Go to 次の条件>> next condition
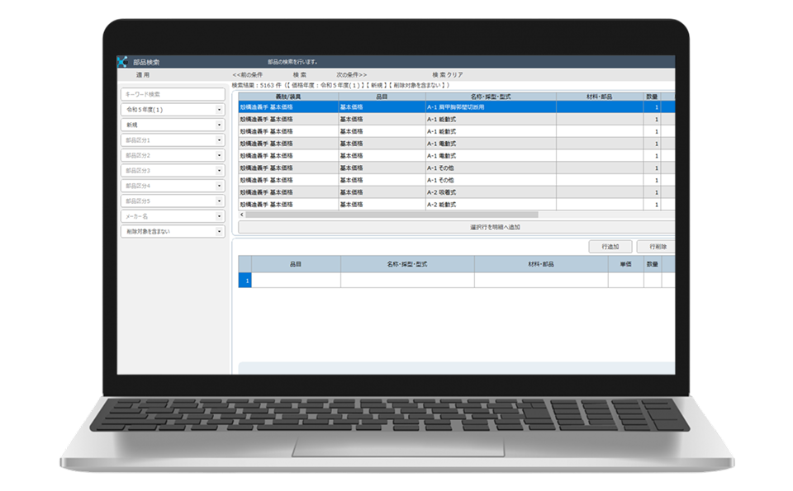The height and width of the screenshot is (491, 793). [351, 75]
